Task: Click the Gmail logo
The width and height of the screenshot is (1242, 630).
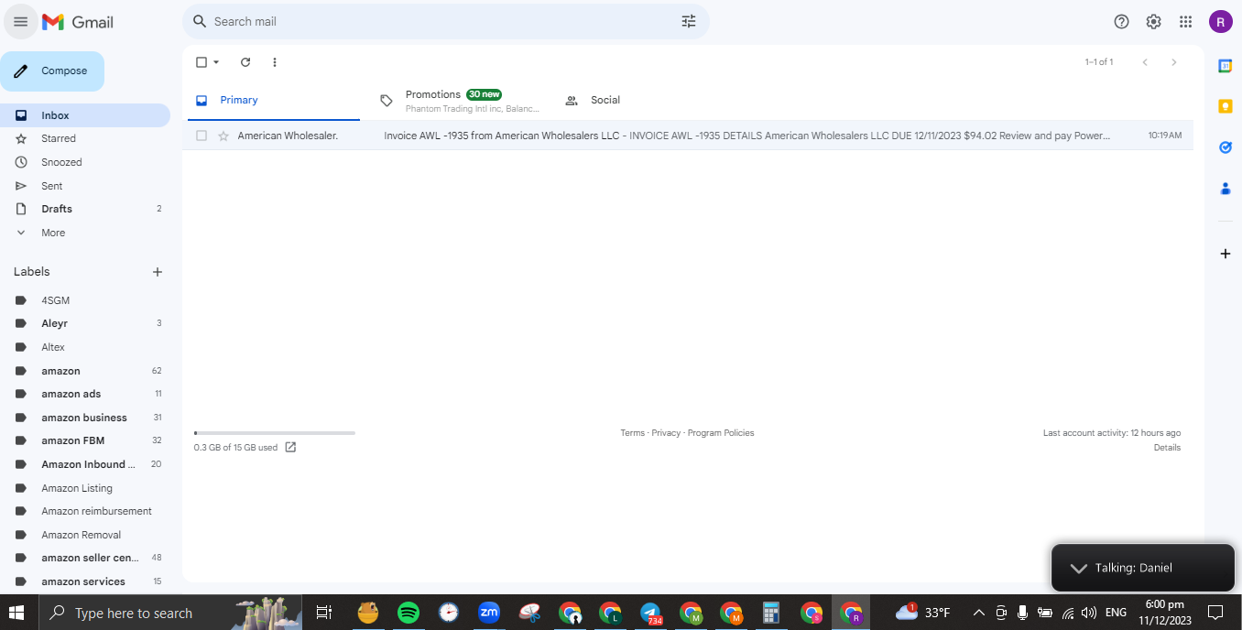Action: pos(78,22)
